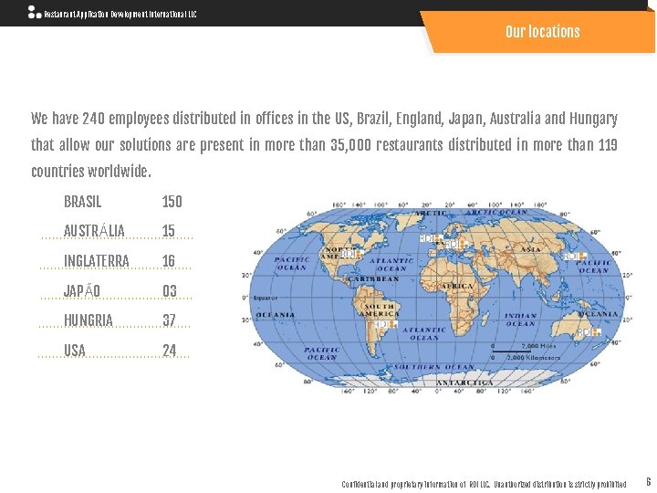The width and height of the screenshot is (657, 493).
Task: Click the value '37' next to HUNGRIA
Action: [x=170, y=320]
